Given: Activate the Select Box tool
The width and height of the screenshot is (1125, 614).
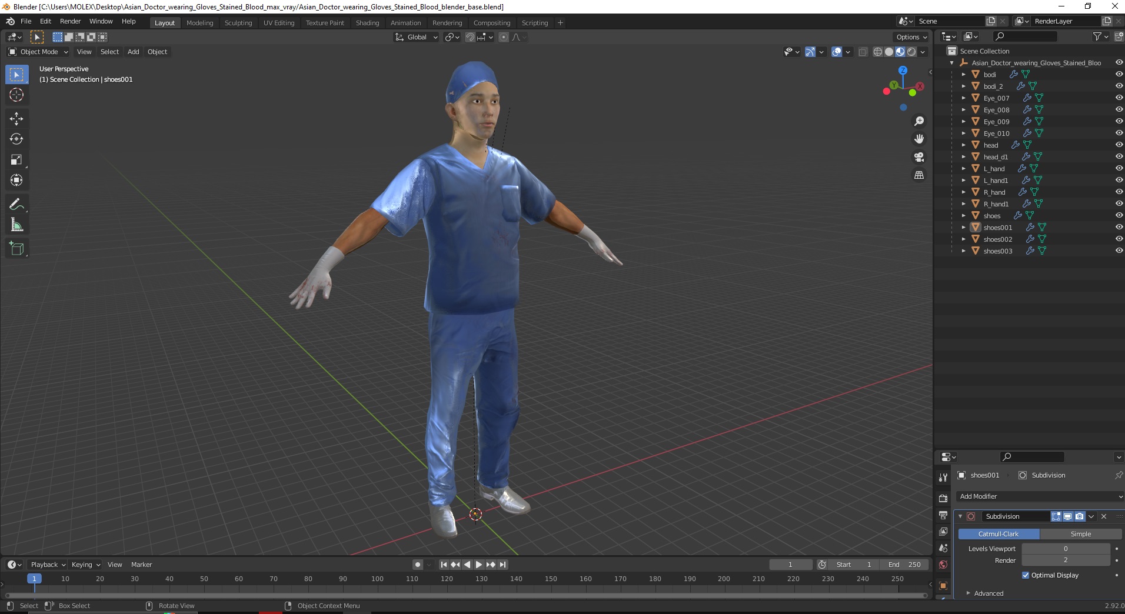Looking at the screenshot, I should coord(16,75).
